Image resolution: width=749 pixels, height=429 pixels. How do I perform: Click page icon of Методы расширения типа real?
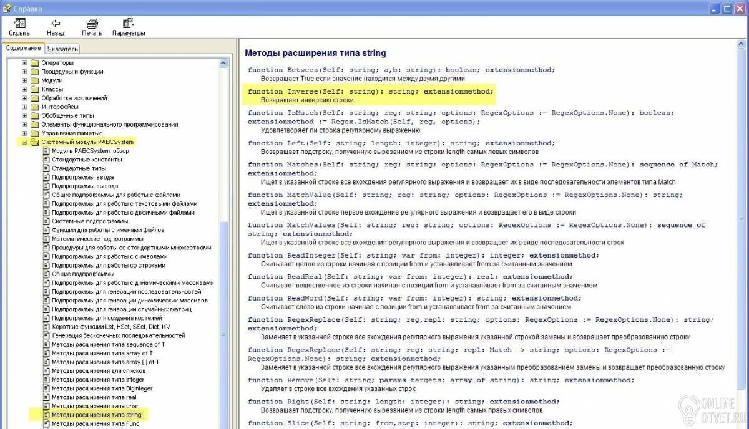pyautogui.click(x=46, y=397)
